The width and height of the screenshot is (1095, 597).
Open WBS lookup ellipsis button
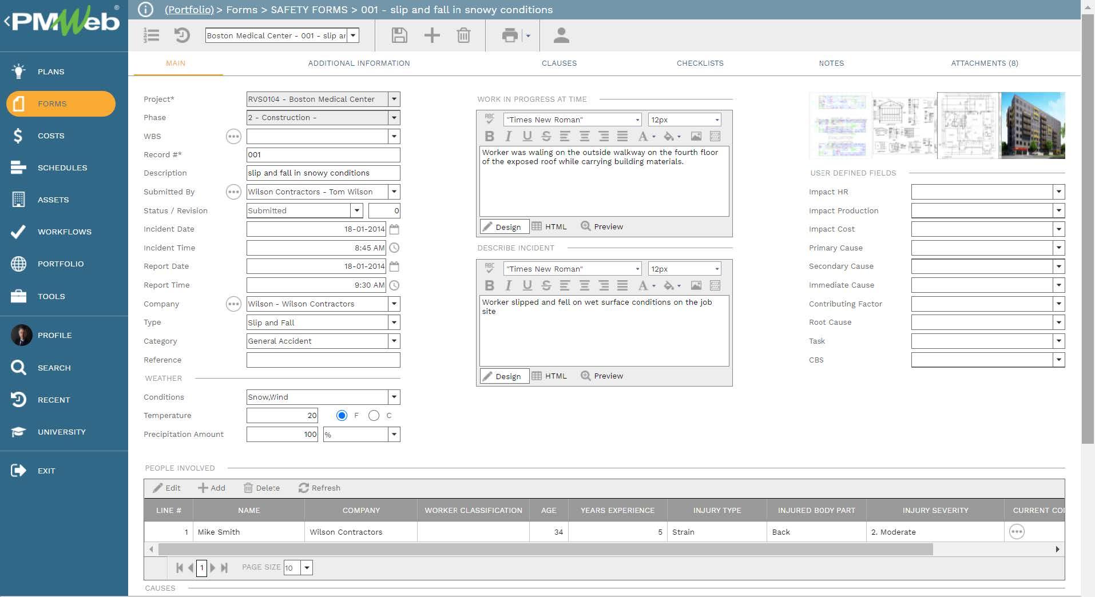tap(233, 136)
